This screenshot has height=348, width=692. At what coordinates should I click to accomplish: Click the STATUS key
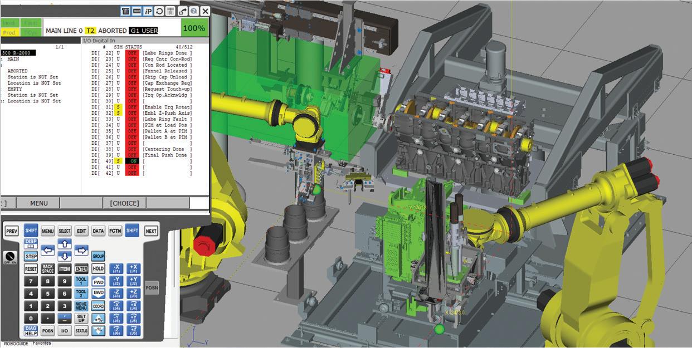[x=81, y=331]
